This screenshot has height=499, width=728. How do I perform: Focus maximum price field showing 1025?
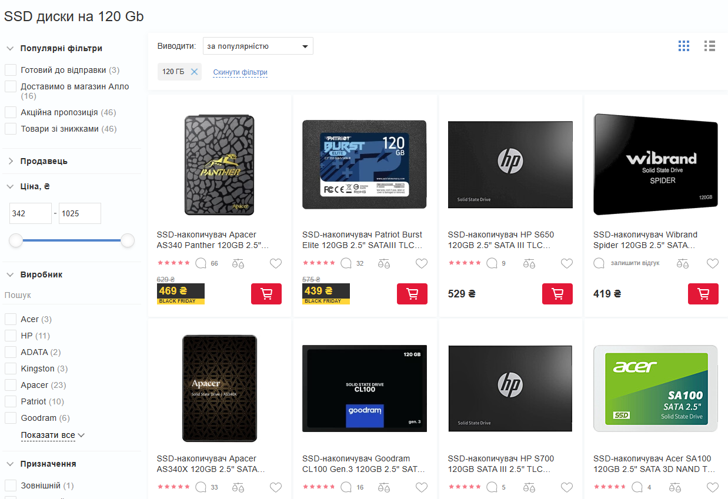[80, 213]
